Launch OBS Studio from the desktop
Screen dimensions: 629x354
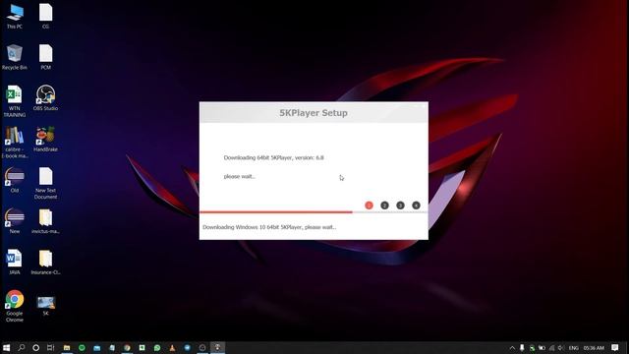click(x=46, y=98)
